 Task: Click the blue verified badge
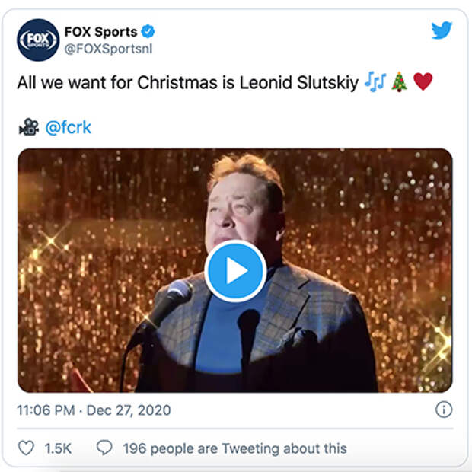[148, 31]
